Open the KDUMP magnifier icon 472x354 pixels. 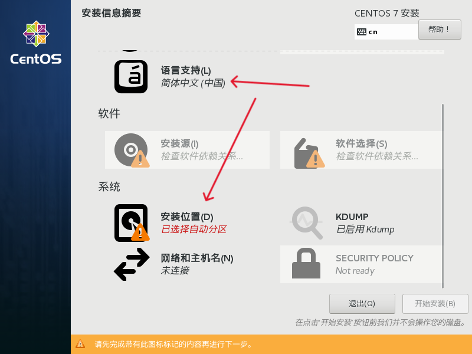306,223
